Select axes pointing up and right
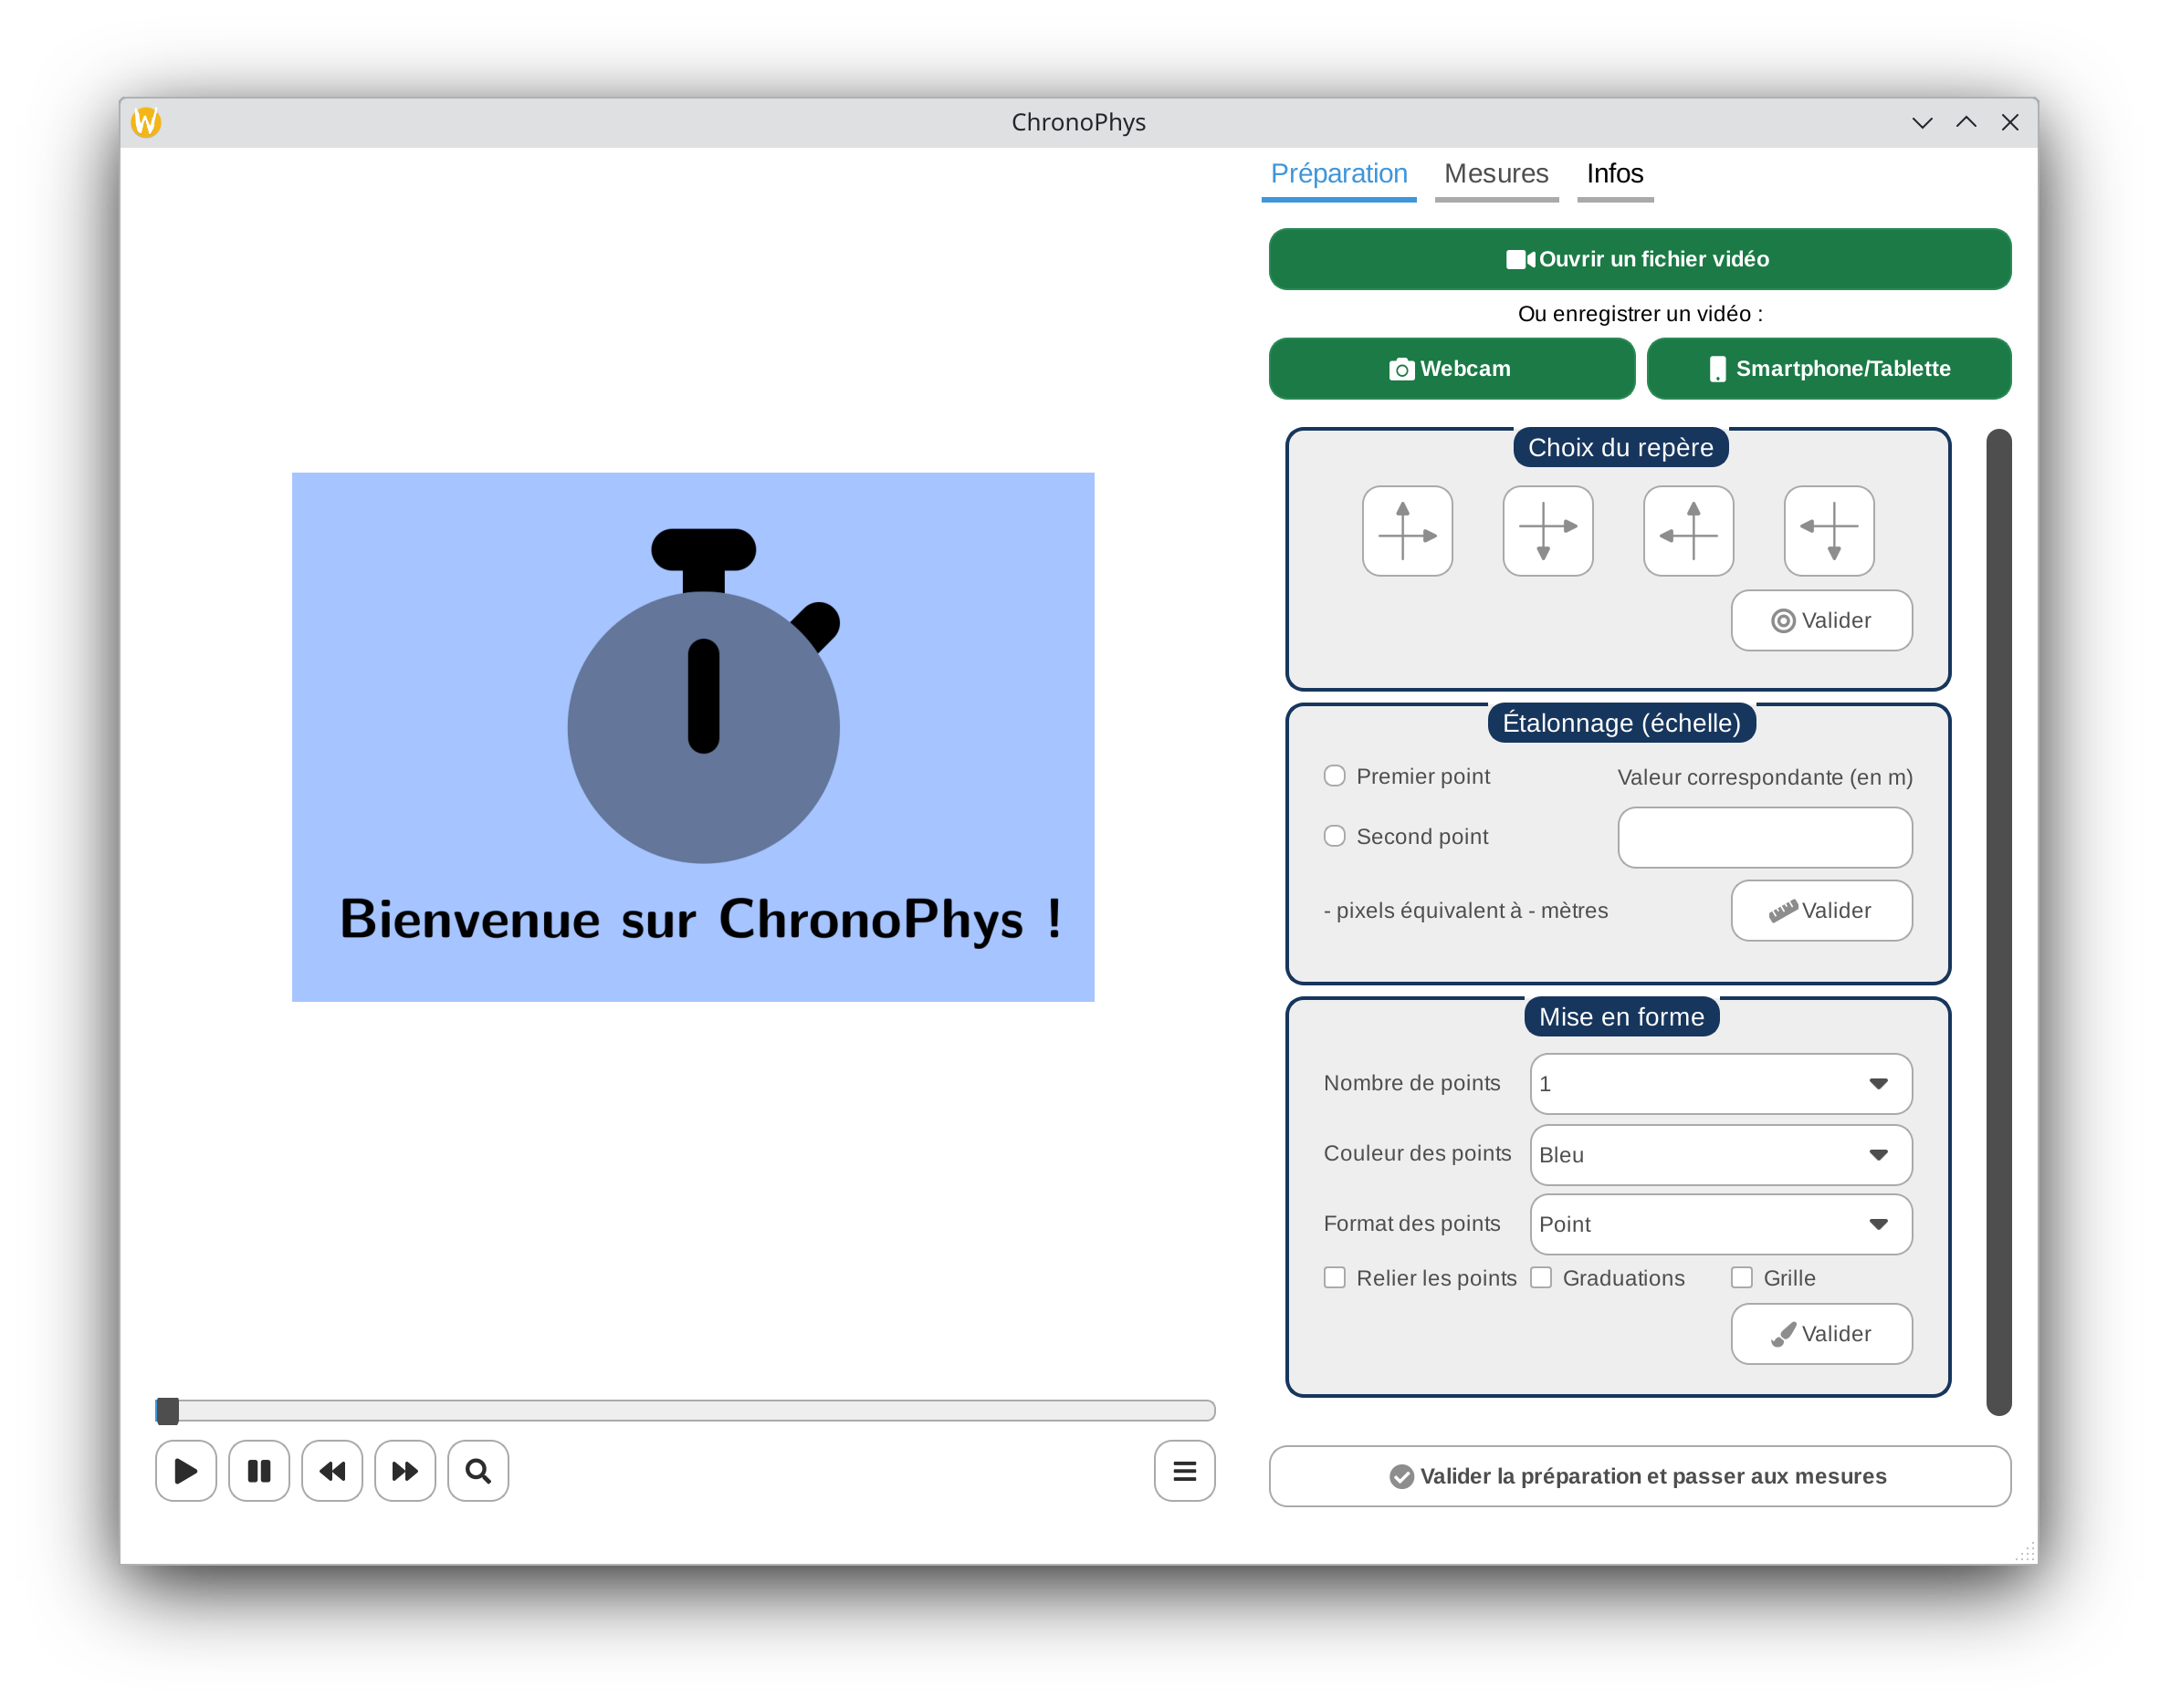Image resolution: width=2160 pixels, height=1708 pixels. [1407, 531]
